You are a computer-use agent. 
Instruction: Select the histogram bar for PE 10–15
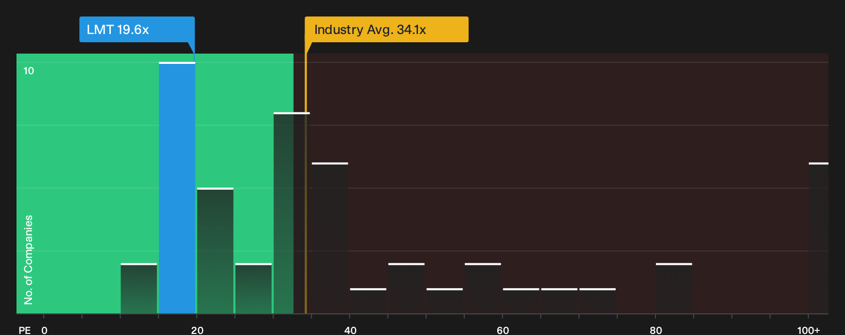coord(139,288)
